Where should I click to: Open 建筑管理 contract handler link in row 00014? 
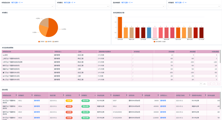pyautogui.click(x=163, y=106)
